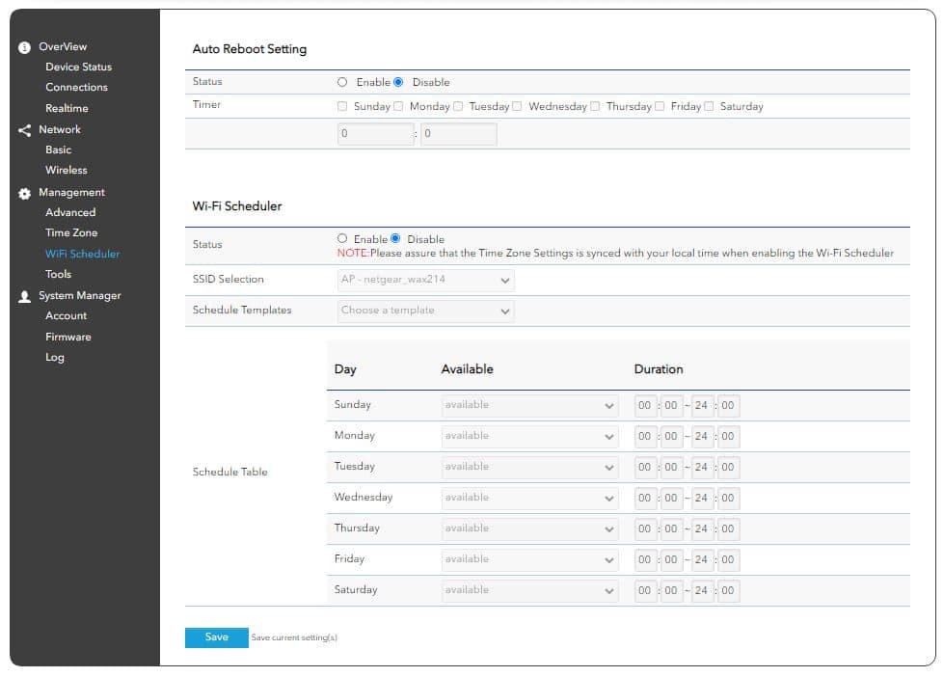Check Wednesday in reboot Timer

pyautogui.click(x=517, y=106)
